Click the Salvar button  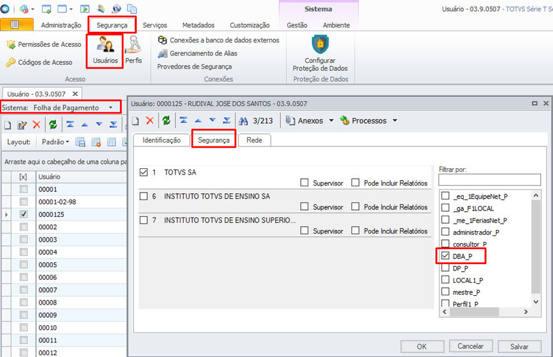click(x=519, y=346)
